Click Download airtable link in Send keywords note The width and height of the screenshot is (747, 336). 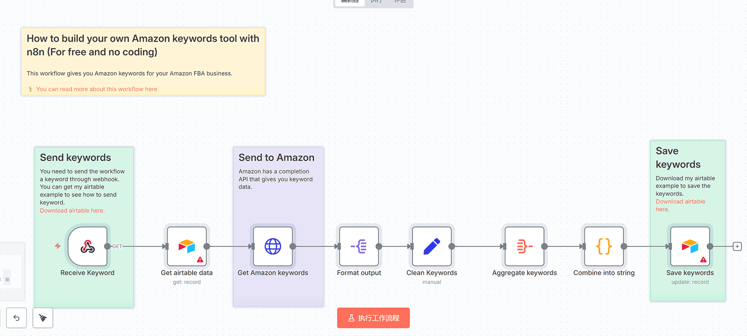point(72,211)
